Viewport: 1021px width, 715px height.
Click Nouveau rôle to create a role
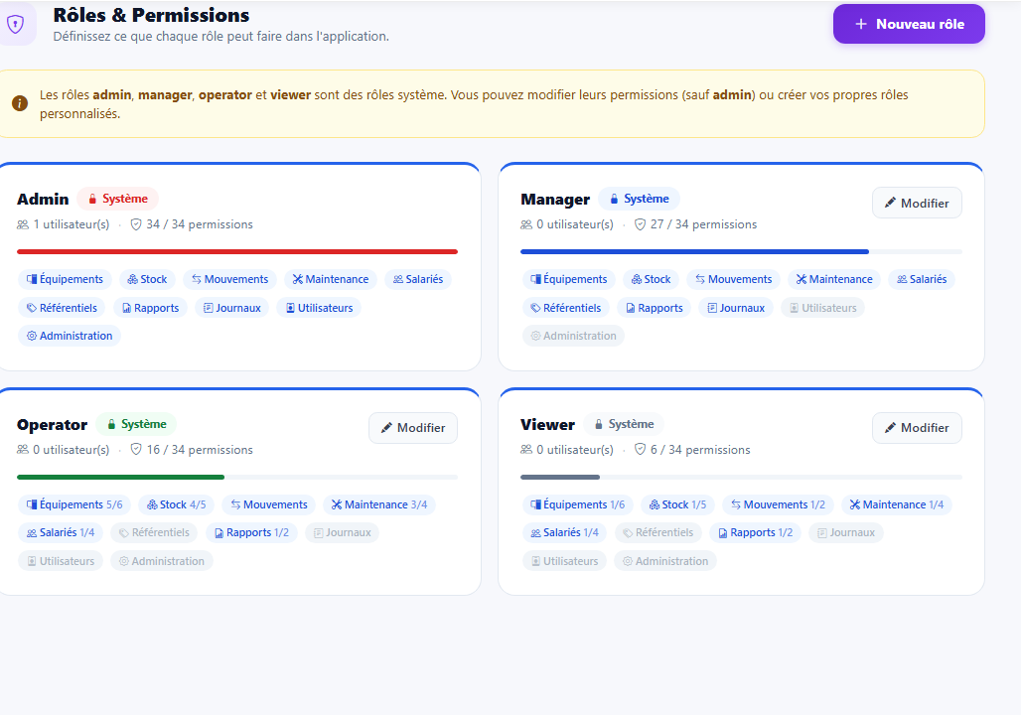click(909, 24)
